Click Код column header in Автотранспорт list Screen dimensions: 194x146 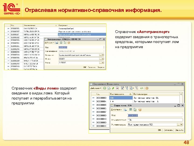pyautogui.click(x=17, y=25)
